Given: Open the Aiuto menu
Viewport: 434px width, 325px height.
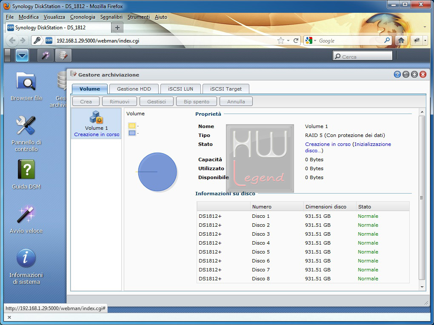Looking at the screenshot, I should [x=161, y=17].
